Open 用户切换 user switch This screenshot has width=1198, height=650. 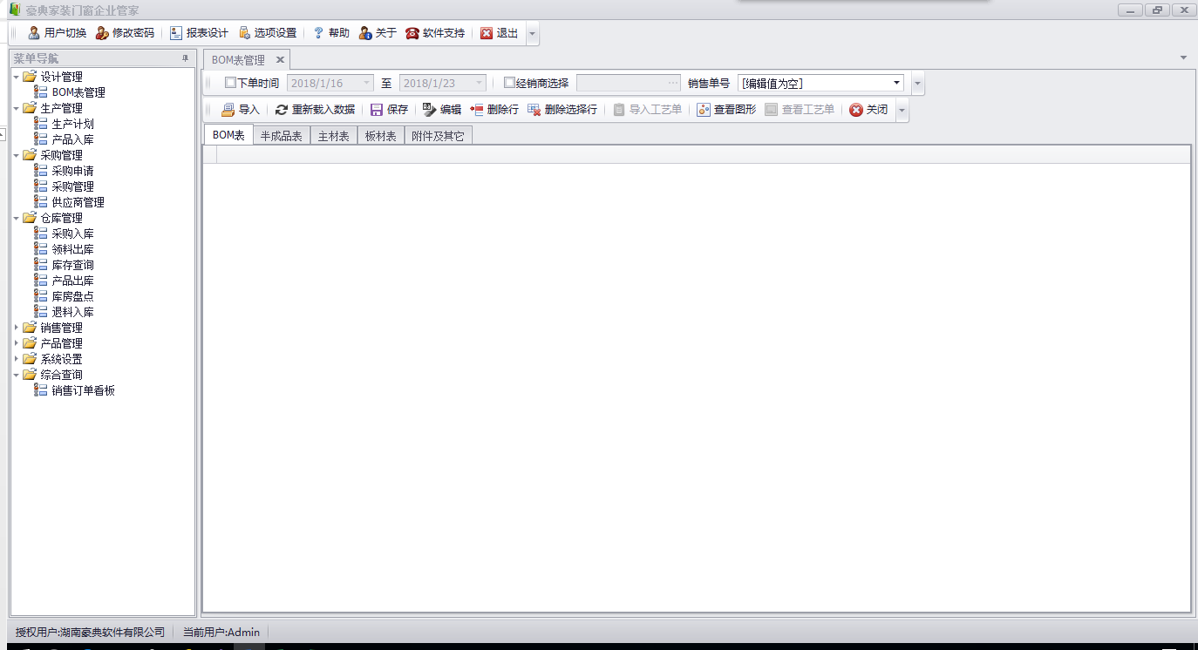point(34,33)
